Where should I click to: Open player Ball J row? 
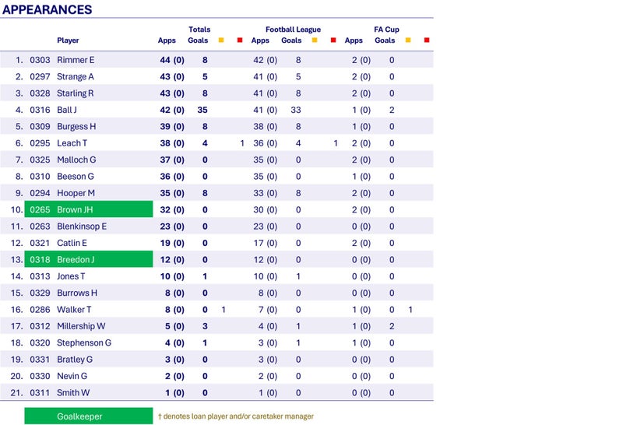coord(216,110)
